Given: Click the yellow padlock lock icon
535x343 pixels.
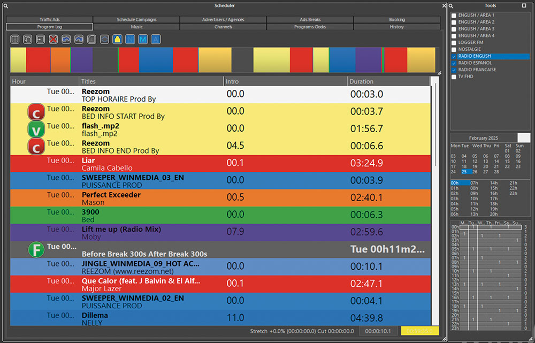Looking at the screenshot, I should [x=117, y=39].
